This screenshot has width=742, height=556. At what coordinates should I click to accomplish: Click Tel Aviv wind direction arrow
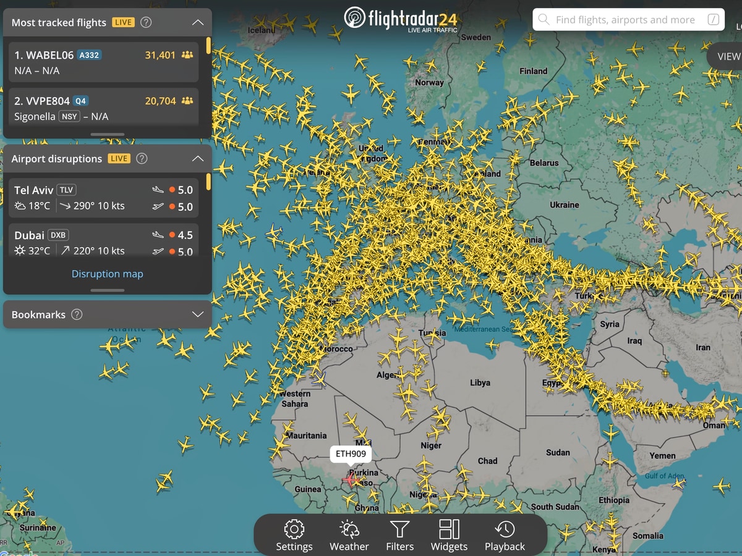click(66, 206)
